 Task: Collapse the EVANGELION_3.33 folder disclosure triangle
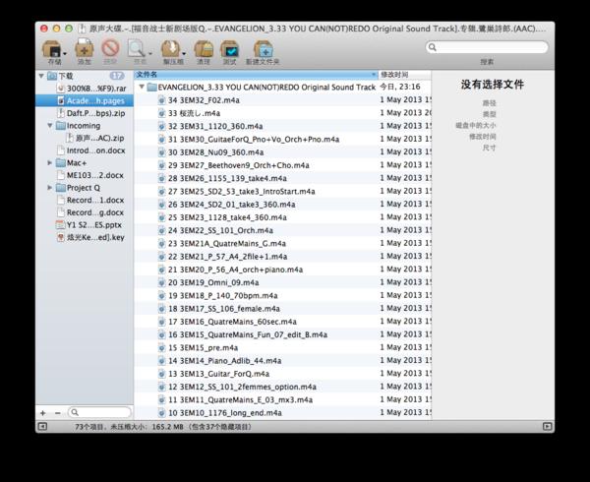point(142,87)
